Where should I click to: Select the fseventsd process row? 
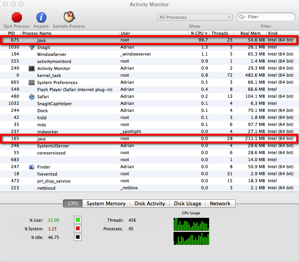coord(149,174)
